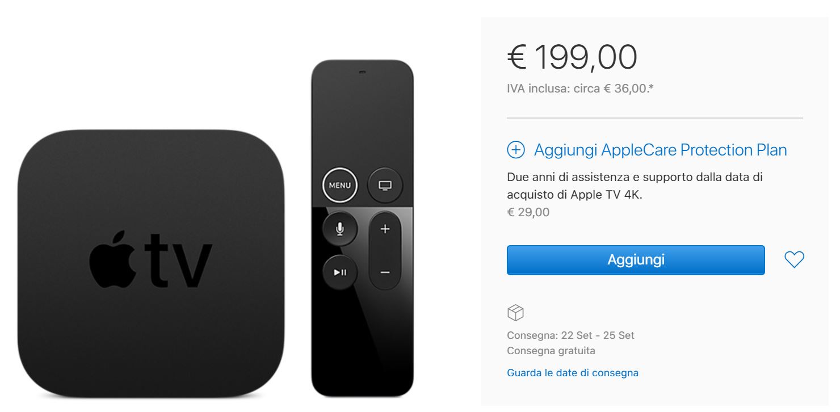Click the Consegna gratuita text
This screenshot has height=412, width=840.
[551, 351]
